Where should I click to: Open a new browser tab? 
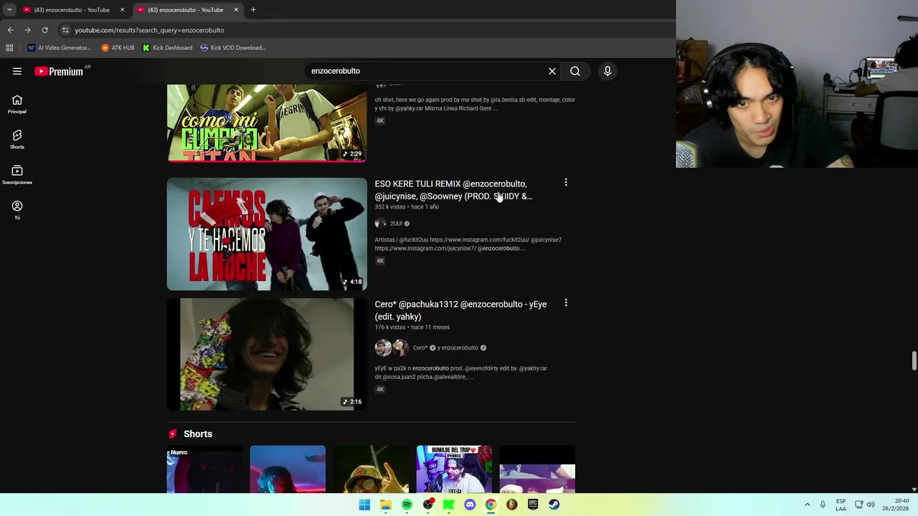coord(253,10)
